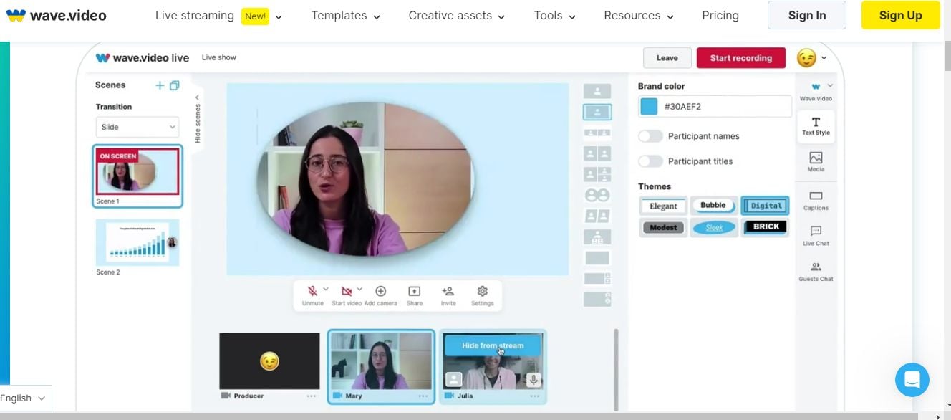Select the side-by-side two participant layout
The width and height of the screenshot is (951, 420).
[597, 153]
